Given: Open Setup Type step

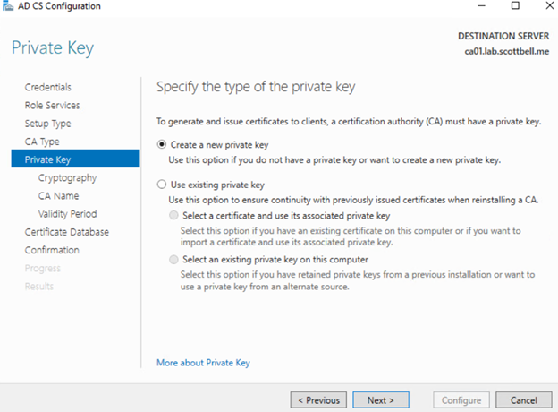Looking at the screenshot, I should 48,124.
